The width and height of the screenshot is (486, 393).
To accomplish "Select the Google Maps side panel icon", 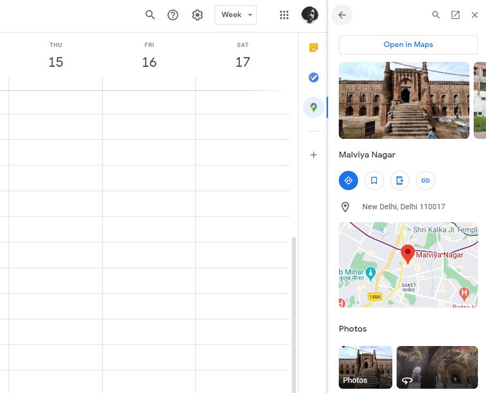I will (313, 107).
